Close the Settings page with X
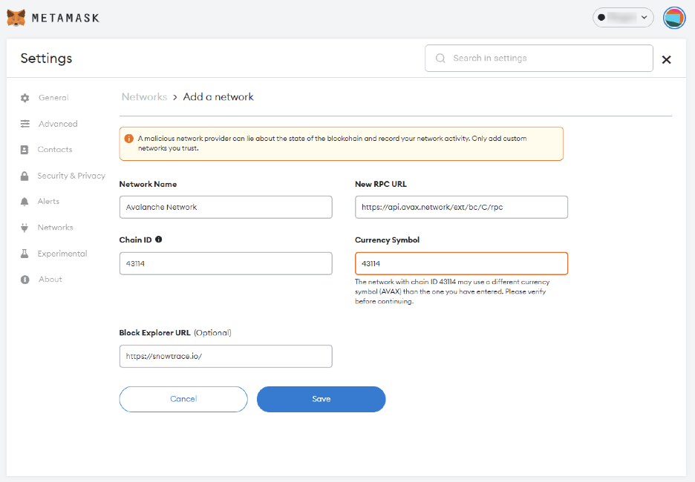 click(666, 59)
